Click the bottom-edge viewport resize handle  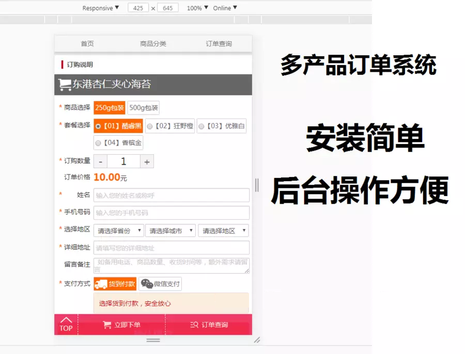pyautogui.click(x=153, y=340)
